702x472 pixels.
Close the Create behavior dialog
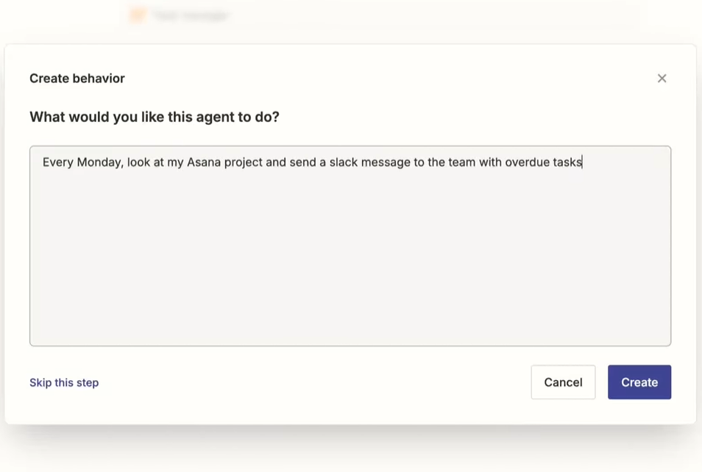click(x=662, y=79)
